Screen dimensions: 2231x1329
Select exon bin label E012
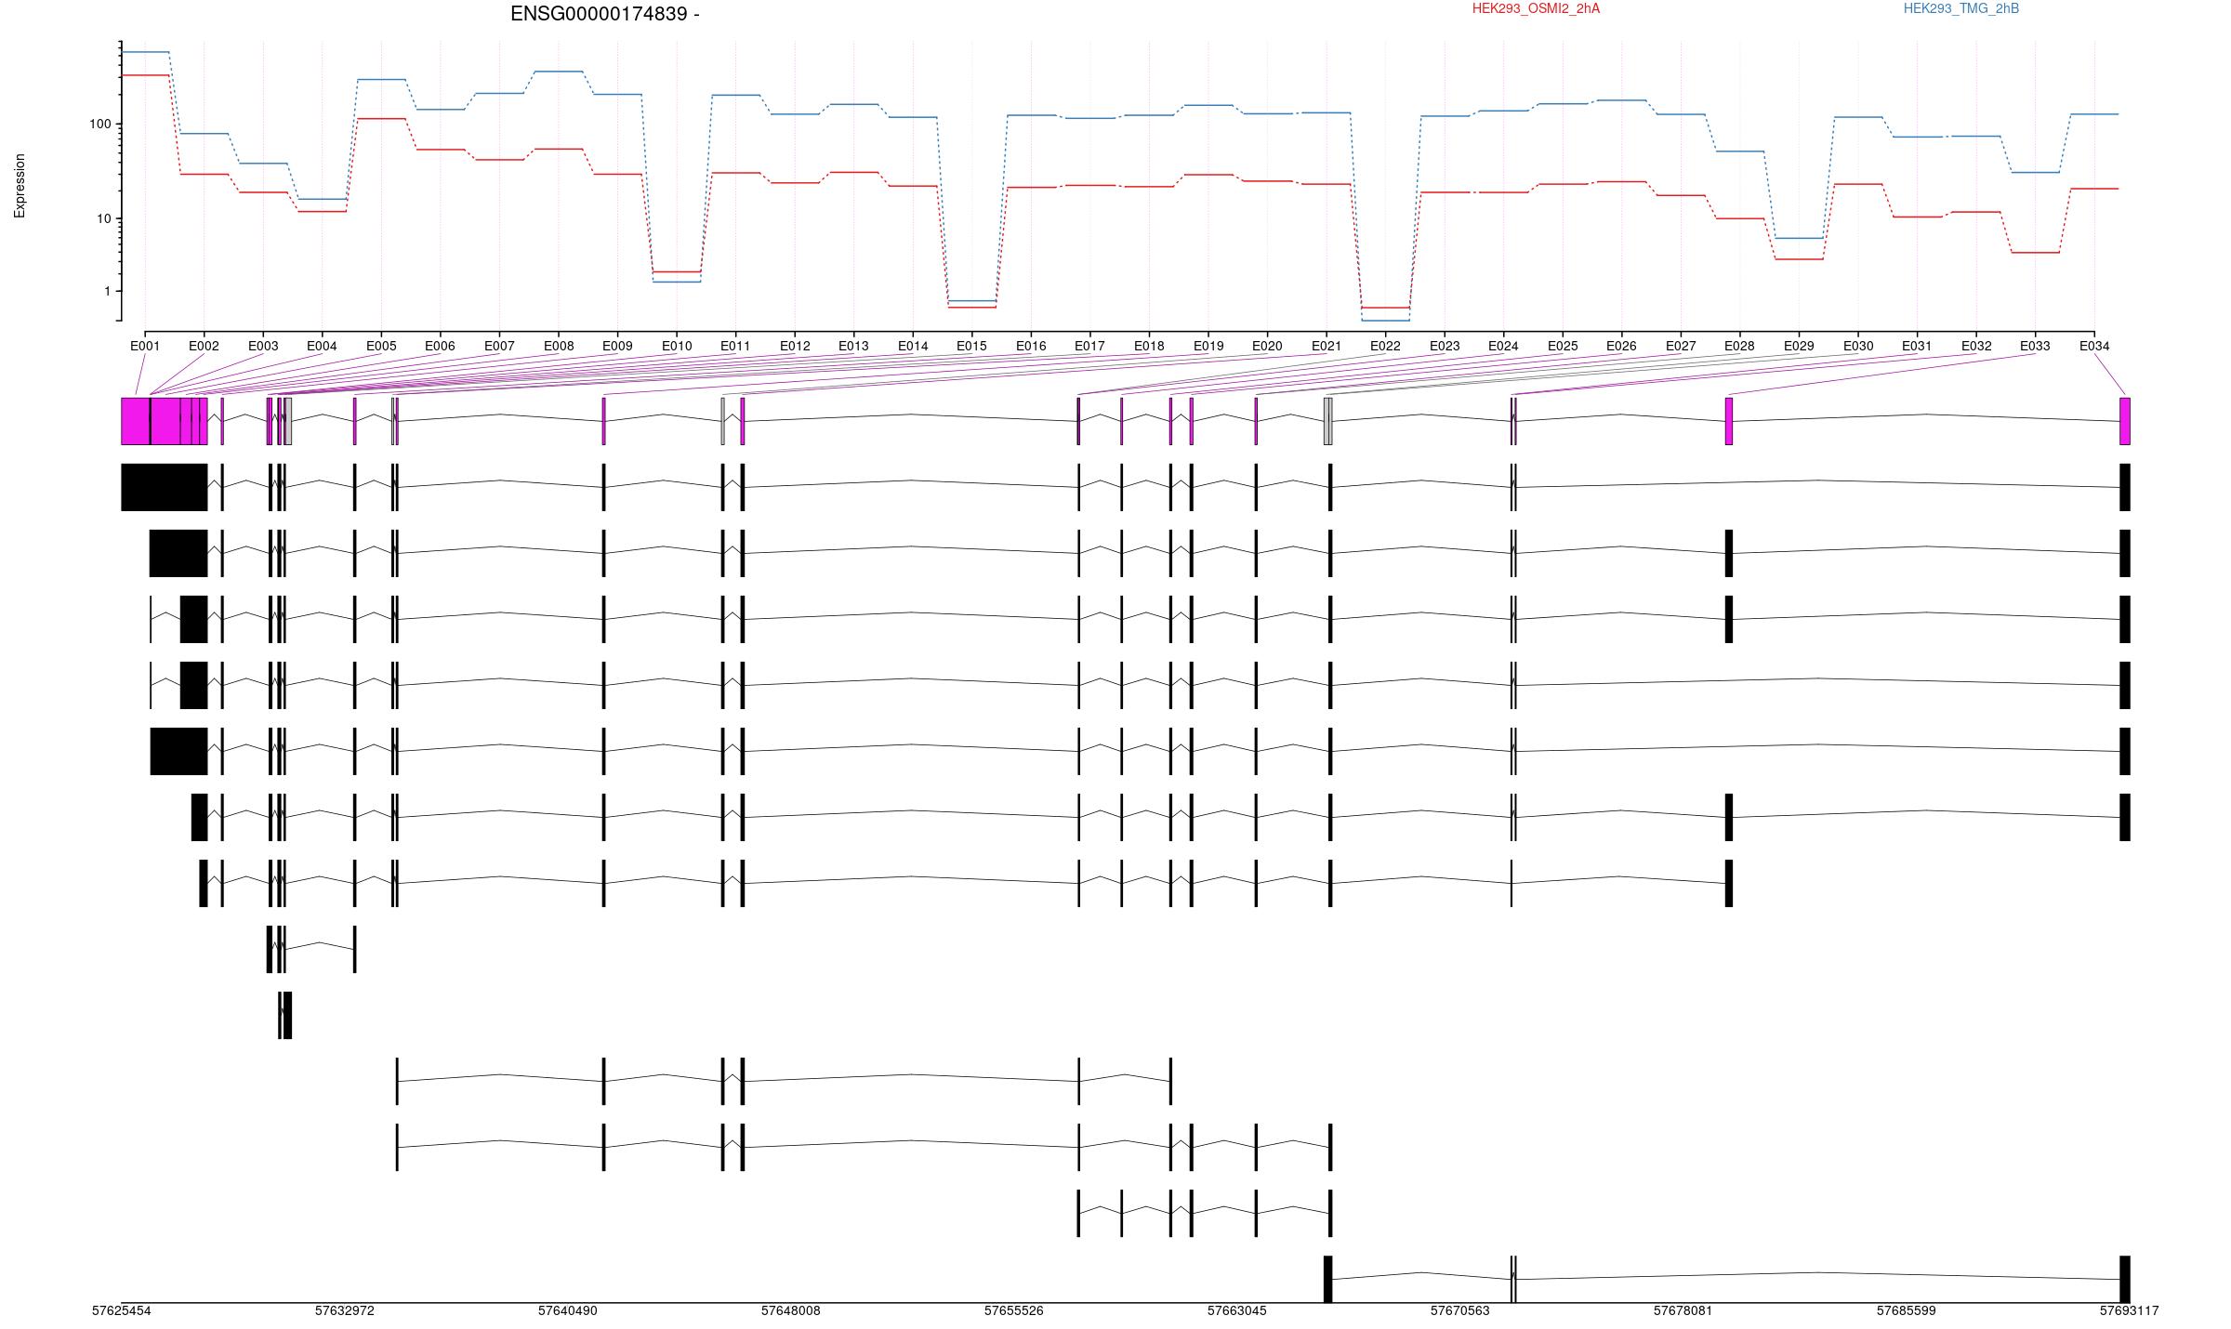795,346
